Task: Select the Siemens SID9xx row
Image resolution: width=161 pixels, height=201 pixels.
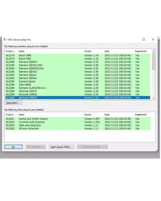Action: coord(78,78)
